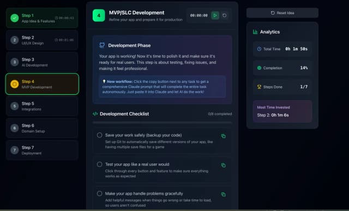This screenshot has width=349, height=211.
Task: Open Step 3 AI Development
Action: tap(42, 62)
